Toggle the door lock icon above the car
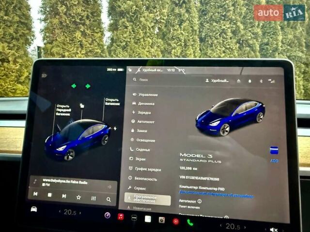This screenshot has width=310, height=232. pos(82,105)
